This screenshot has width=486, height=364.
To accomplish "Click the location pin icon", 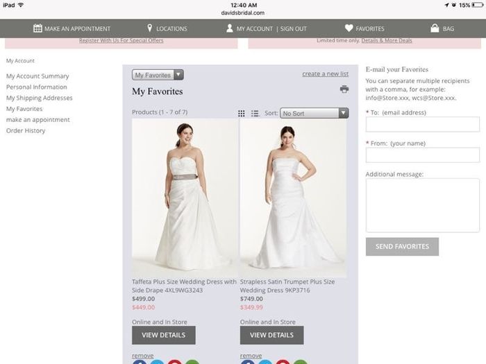I will [x=149, y=28].
